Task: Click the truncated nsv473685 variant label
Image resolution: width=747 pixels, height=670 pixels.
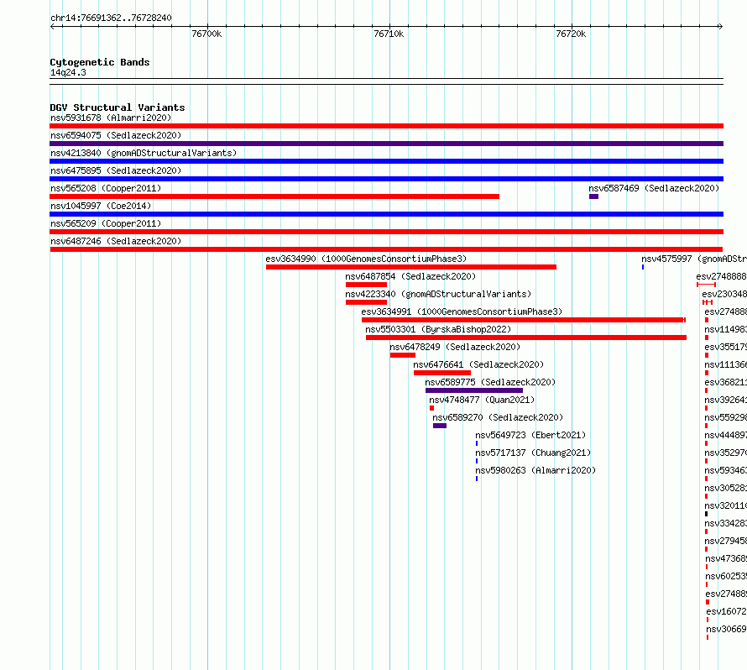Action: pos(726,558)
